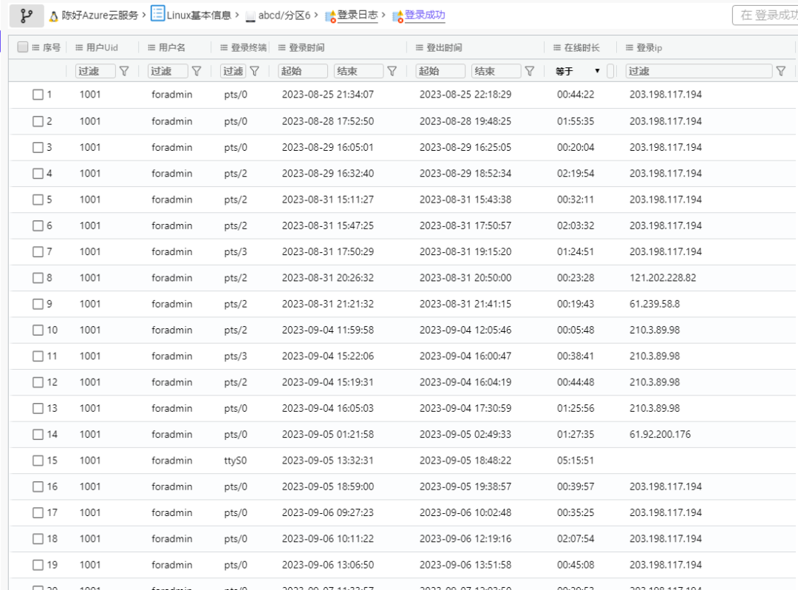Click the branch tree icon button
This screenshot has height=590, width=798.
click(x=27, y=16)
